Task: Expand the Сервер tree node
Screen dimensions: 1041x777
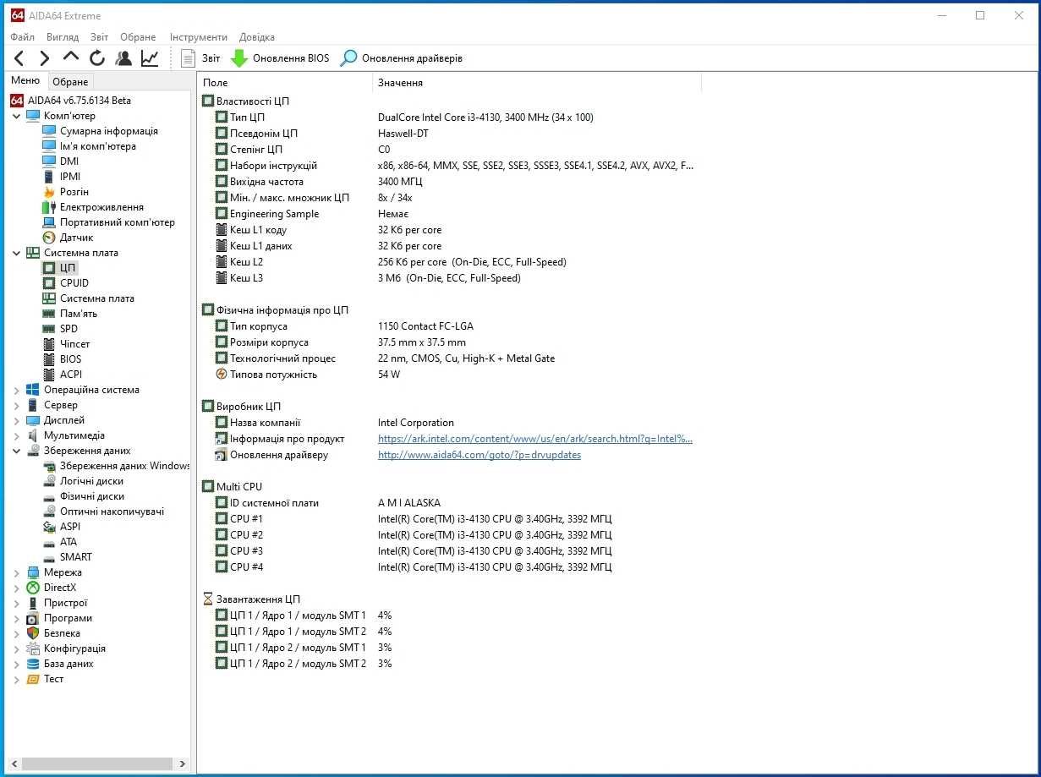Action: click(x=16, y=405)
